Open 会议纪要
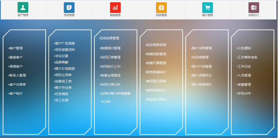The width and height of the screenshot is (278, 138). [61, 56]
